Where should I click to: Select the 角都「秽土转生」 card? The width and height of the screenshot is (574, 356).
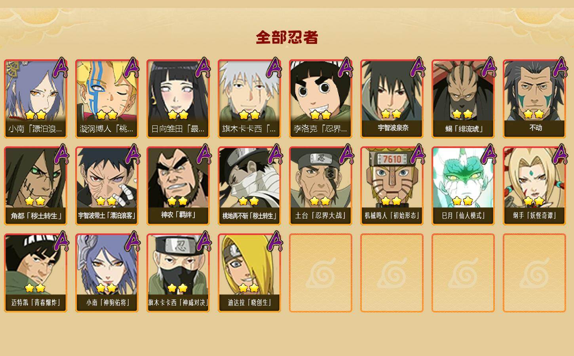36,186
